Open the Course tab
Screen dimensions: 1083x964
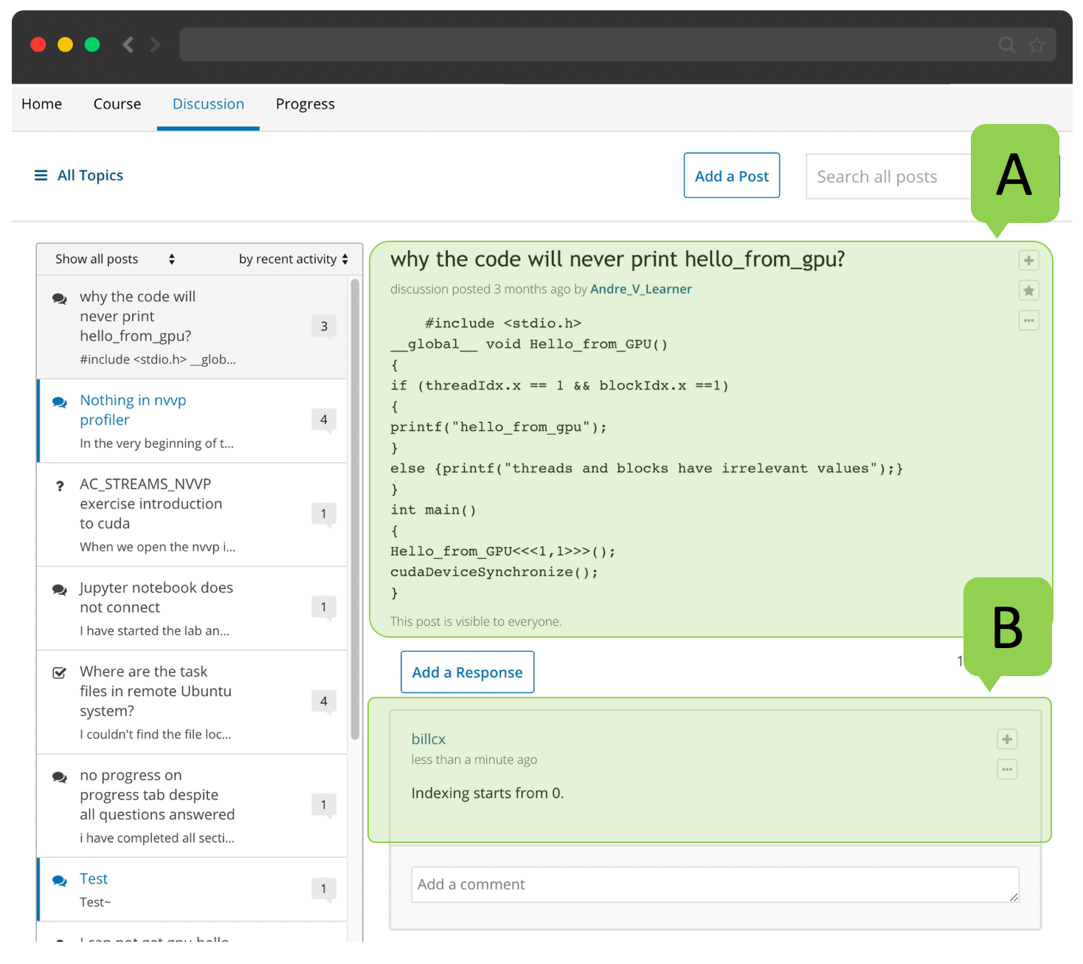click(x=117, y=104)
